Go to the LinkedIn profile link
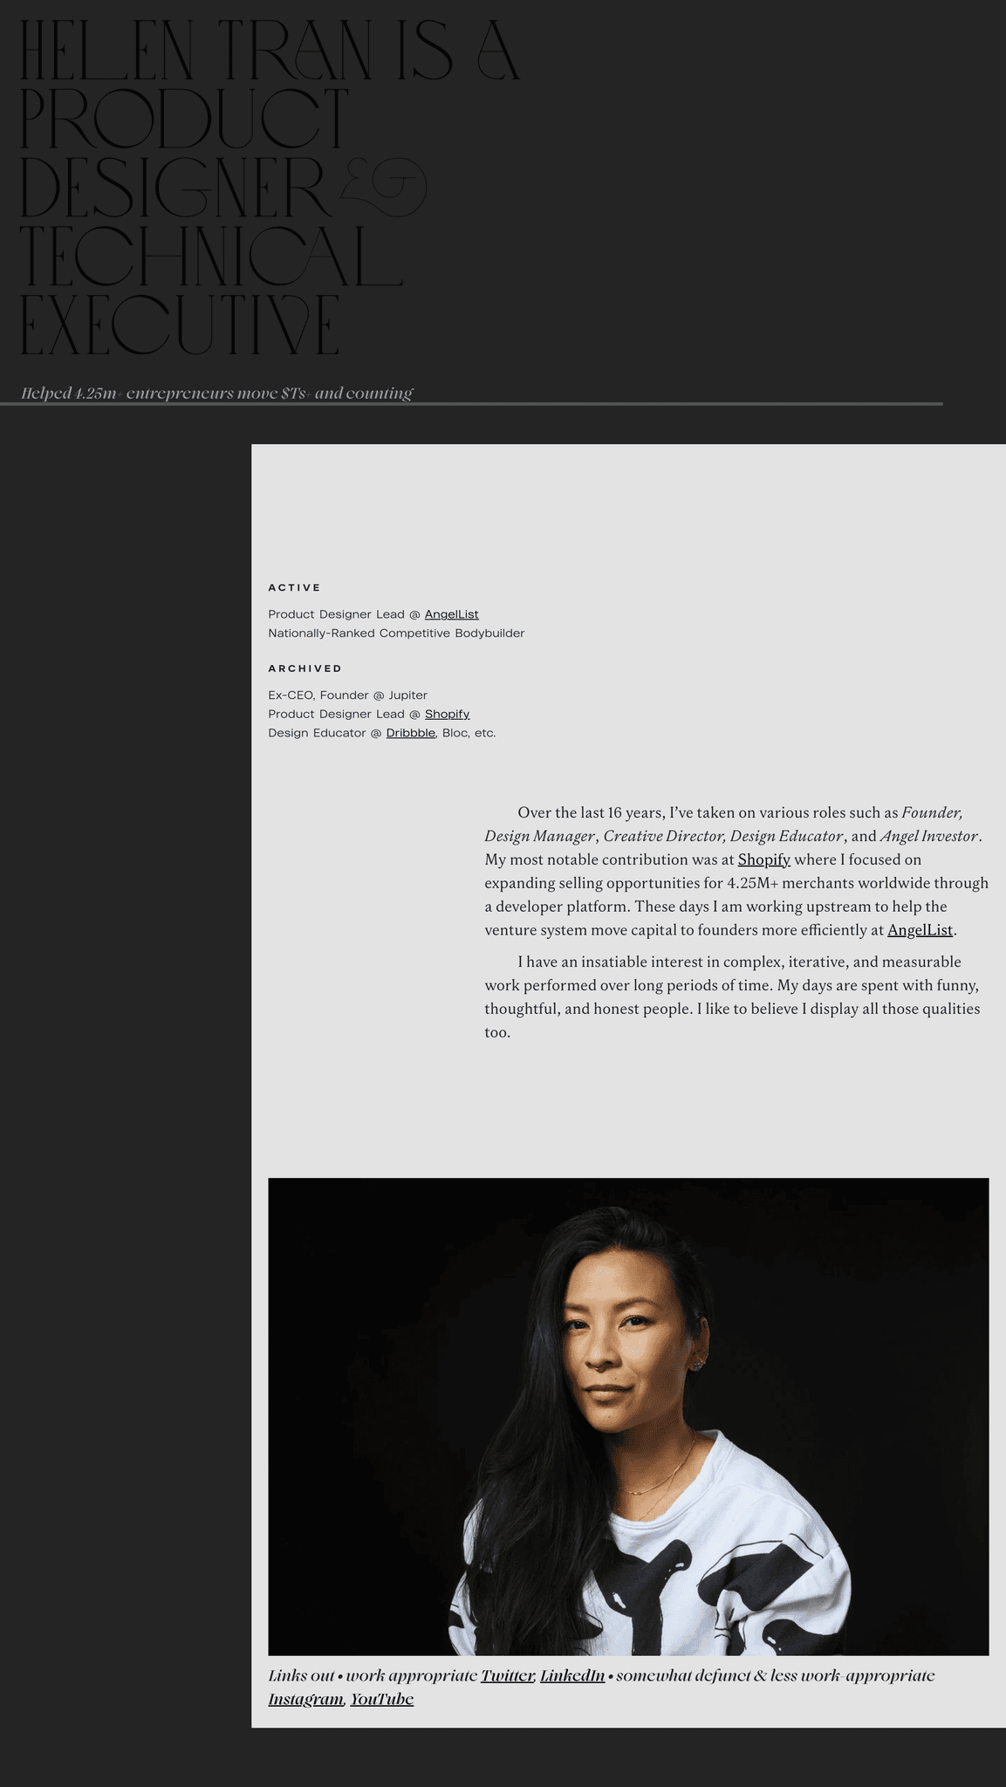Viewport: 1006px width, 1787px height. tap(572, 1675)
